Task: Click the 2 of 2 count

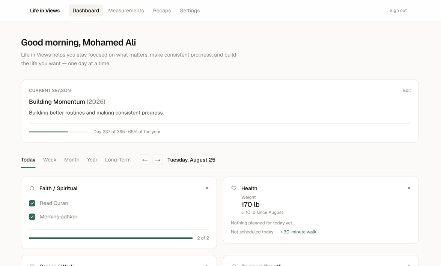Action: point(203,238)
